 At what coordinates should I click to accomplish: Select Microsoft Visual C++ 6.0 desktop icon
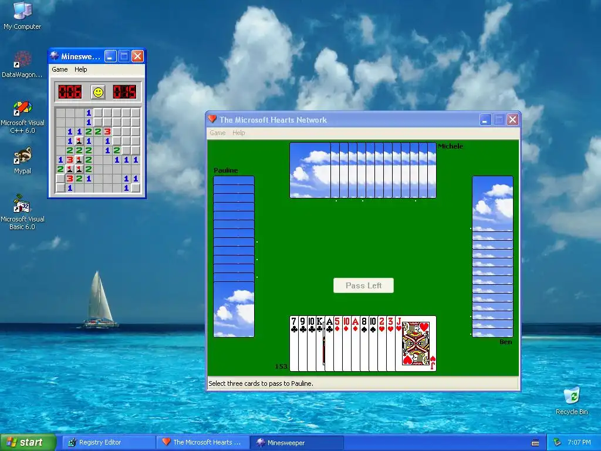pyautogui.click(x=22, y=117)
